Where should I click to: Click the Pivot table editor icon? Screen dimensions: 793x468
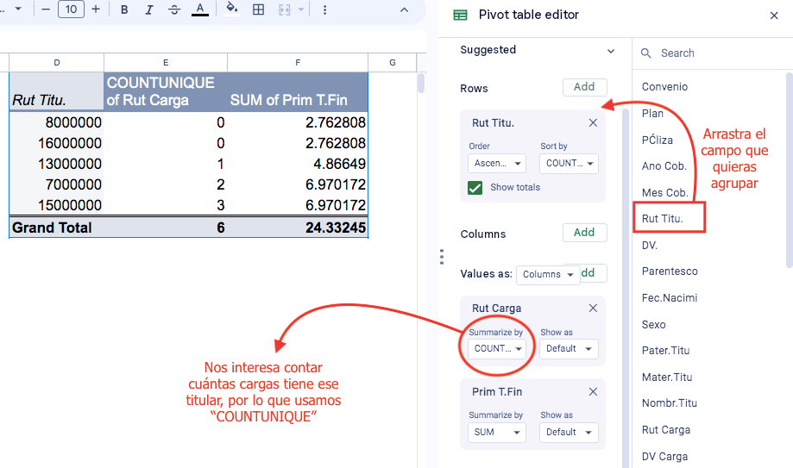460,16
